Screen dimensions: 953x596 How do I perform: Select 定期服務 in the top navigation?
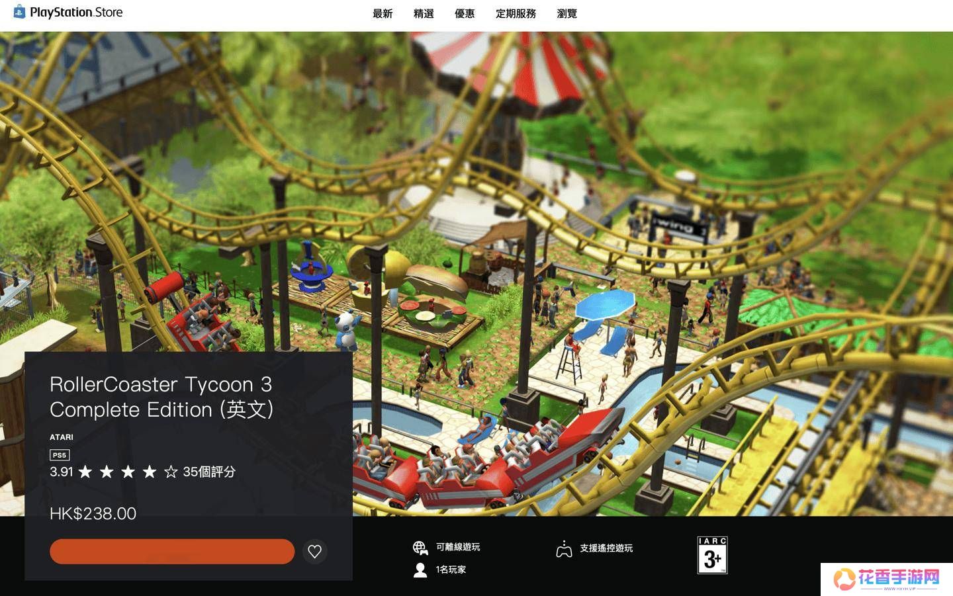click(516, 14)
